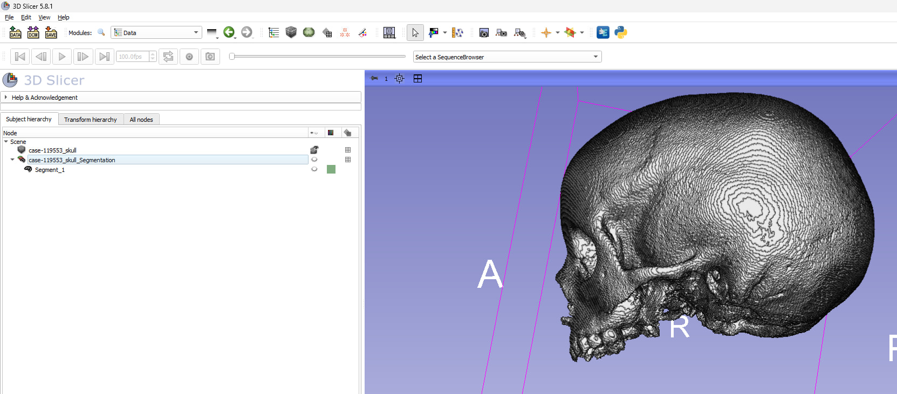The image size is (897, 394).
Task: Click the SAVE scene icon
Action: coord(51,32)
